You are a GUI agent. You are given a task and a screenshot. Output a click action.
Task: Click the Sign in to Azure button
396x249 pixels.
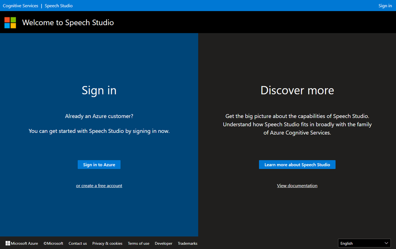pos(99,165)
